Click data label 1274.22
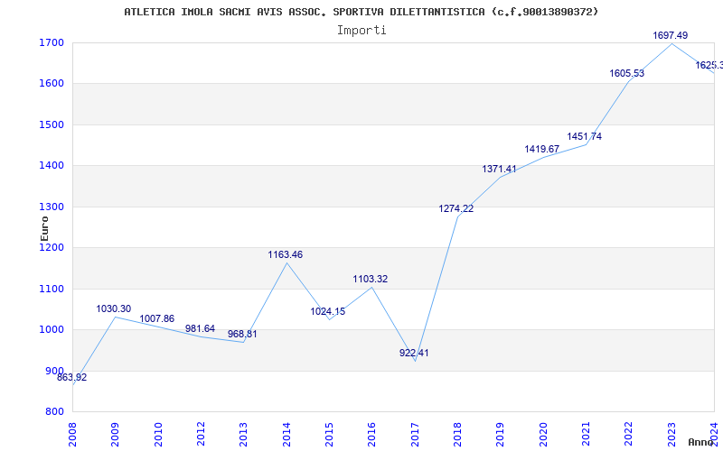The width and height of the screenshot is (723, 451). pyautogui.click(x=456, y=208)
